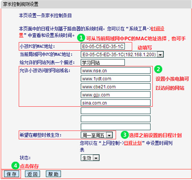Click the 返回 (Back) button
This screenshot has width=192, height=180.
point(32,174)
